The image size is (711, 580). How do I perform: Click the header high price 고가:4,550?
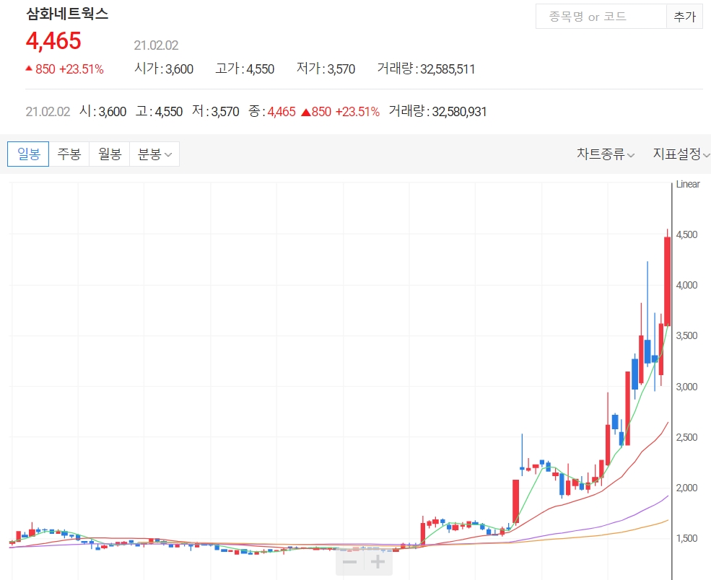[245, 69]
